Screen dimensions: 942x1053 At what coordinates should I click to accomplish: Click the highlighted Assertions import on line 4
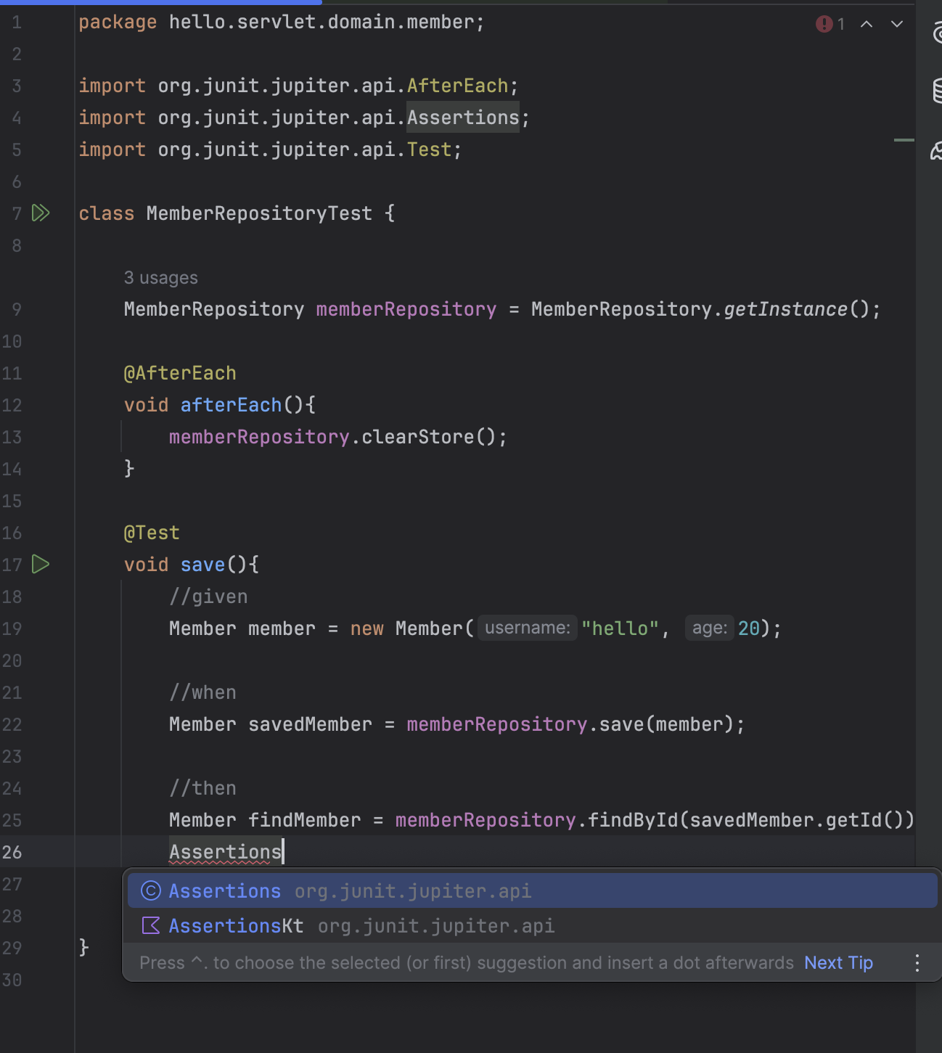(463, 118)
